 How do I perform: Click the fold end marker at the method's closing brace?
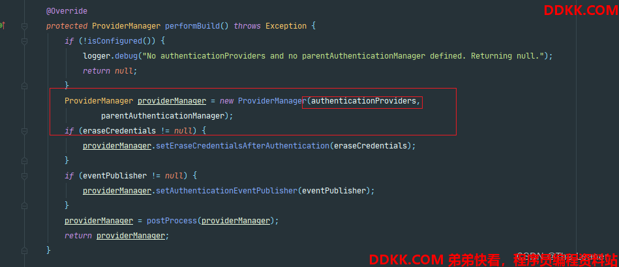coord(25,250)
